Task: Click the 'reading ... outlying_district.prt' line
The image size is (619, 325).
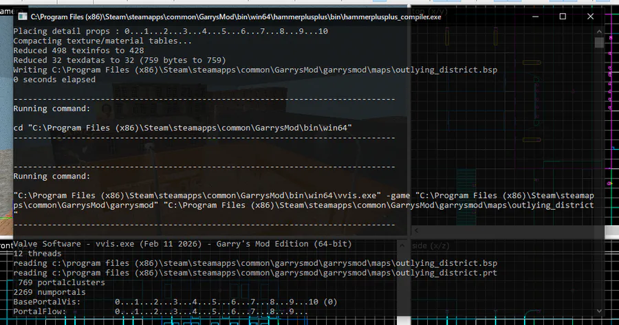Action: (255, 273)
